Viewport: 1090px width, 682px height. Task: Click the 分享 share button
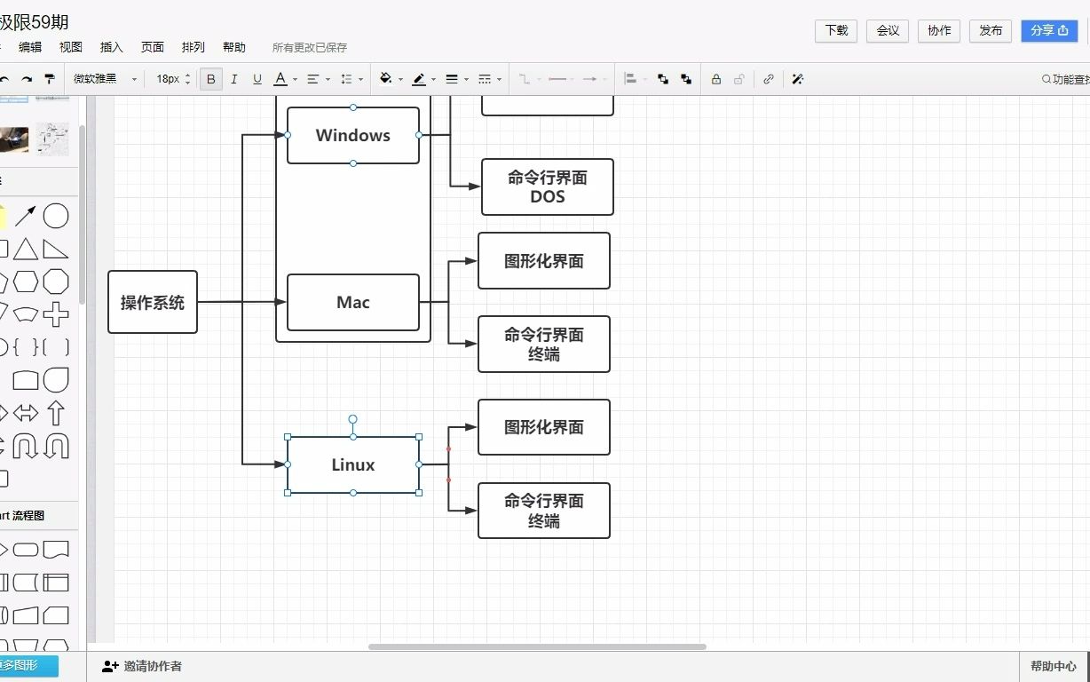tap(1049, 30)
